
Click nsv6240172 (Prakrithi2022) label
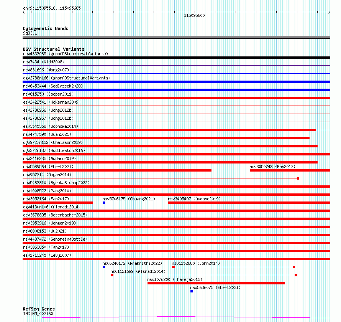(132, 263)
